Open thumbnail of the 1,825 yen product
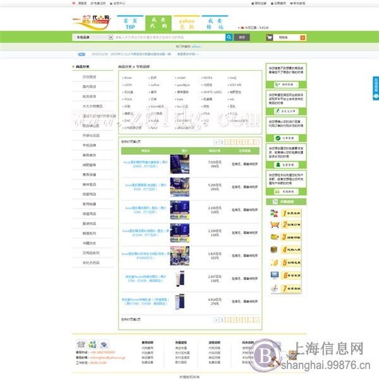This screenshot has height=381, width=379. coord(179,256)
